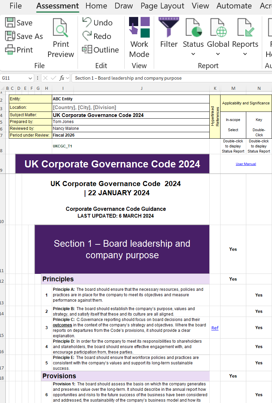Click the Save As icon
Viewport: 272px width, 403px height.
click(10, 36)
